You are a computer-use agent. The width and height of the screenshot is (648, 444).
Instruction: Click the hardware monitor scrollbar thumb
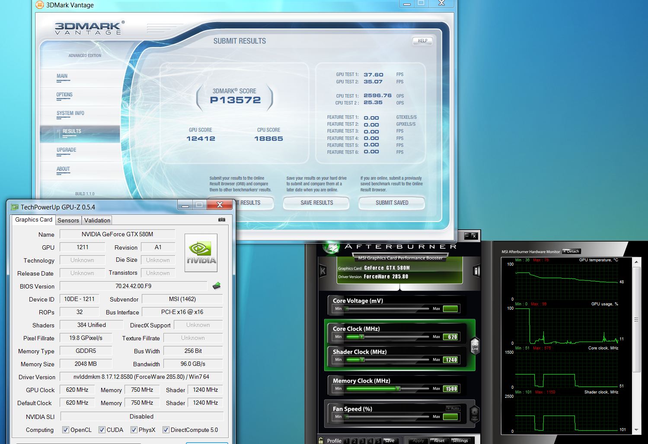[636, 320]
